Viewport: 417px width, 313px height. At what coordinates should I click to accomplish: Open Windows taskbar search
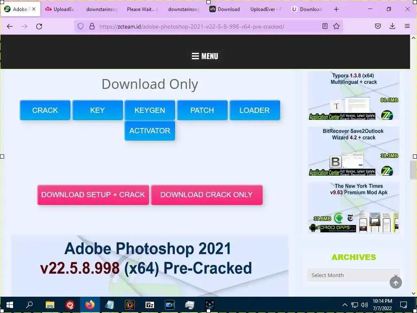(x=29, y=305)
